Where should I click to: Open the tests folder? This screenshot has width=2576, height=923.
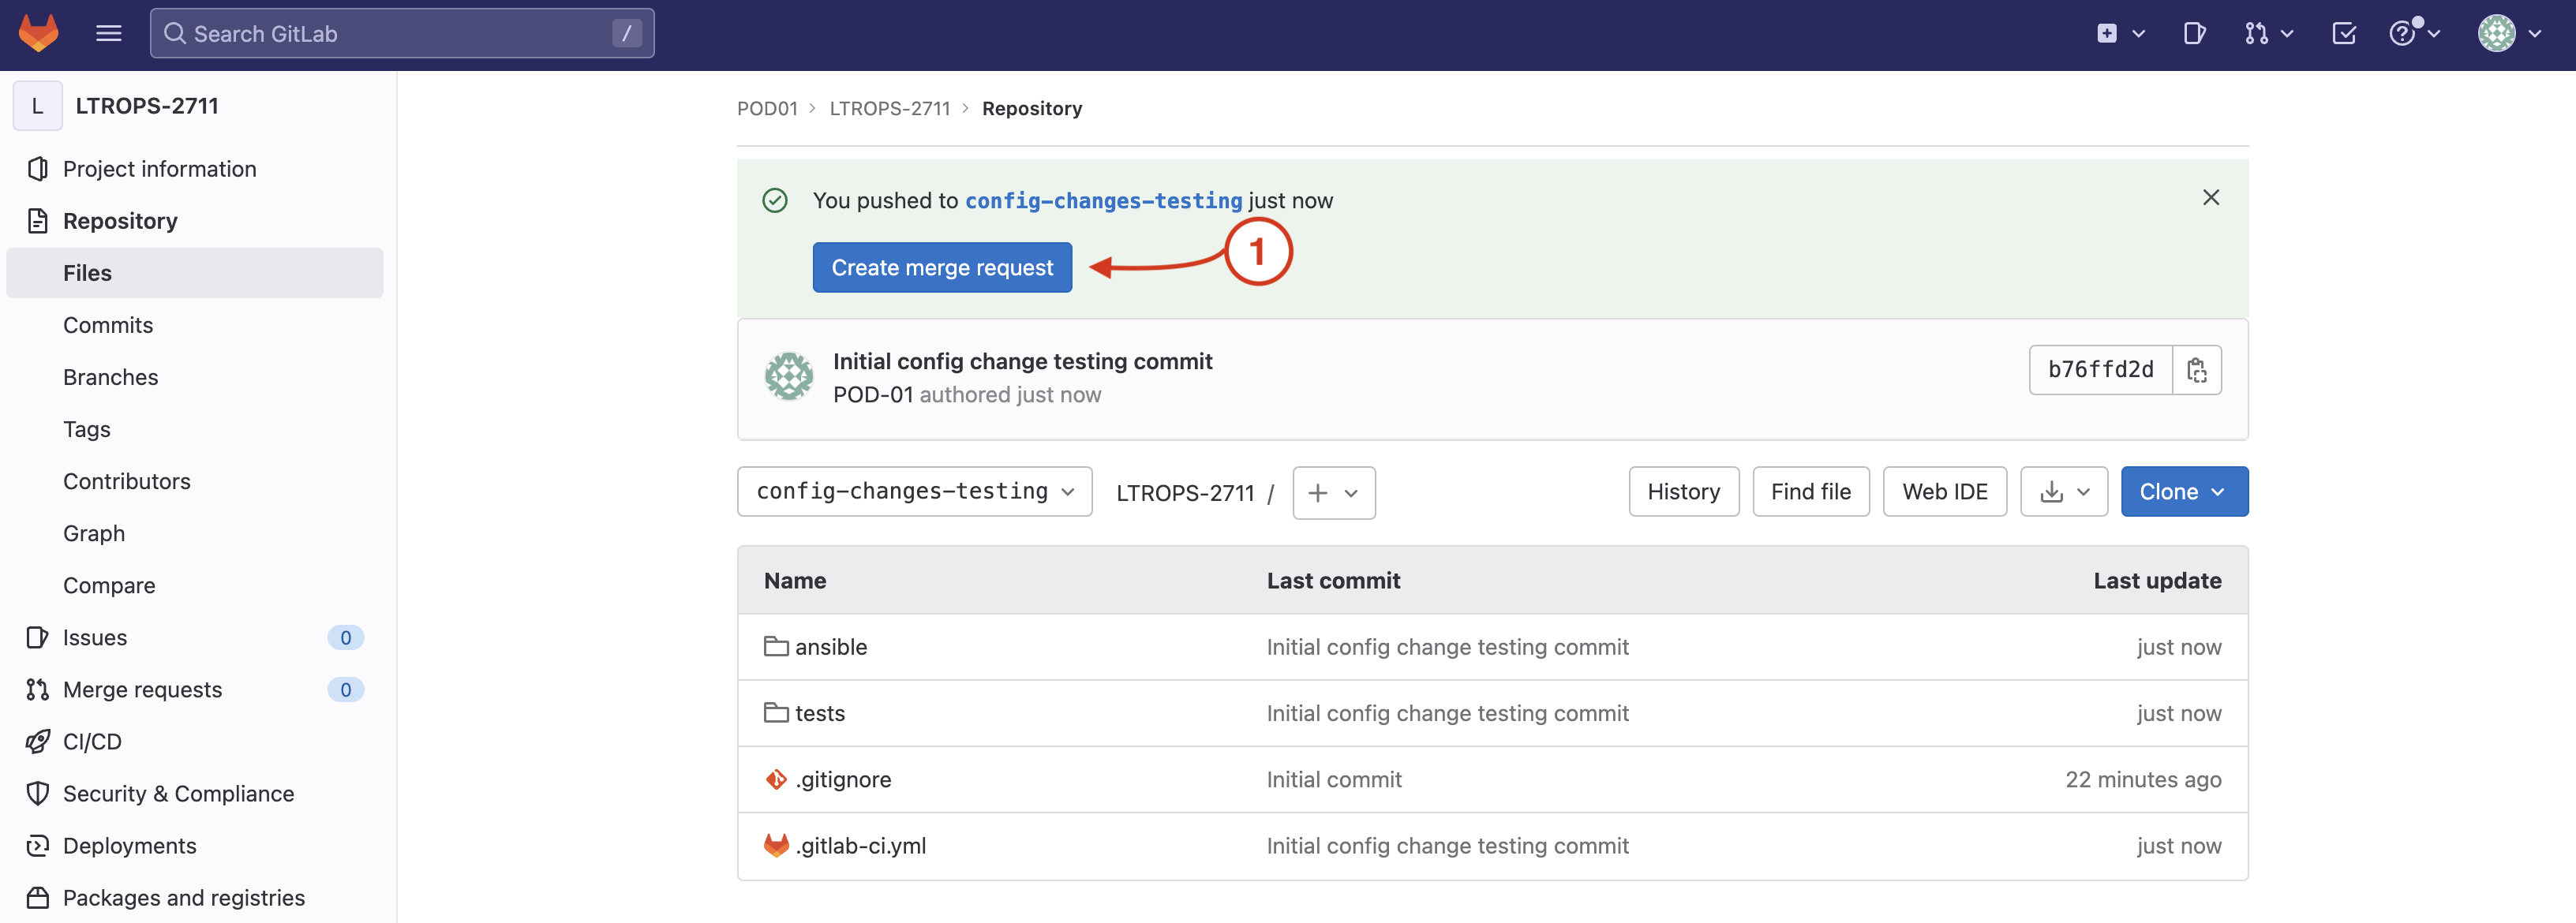[x=819, y=713]
